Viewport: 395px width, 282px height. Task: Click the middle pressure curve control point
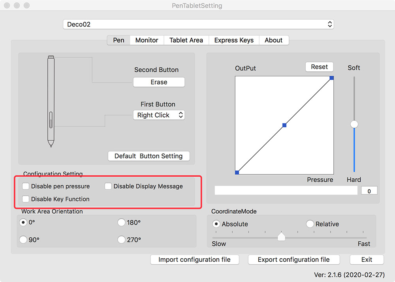click(284, 125)
